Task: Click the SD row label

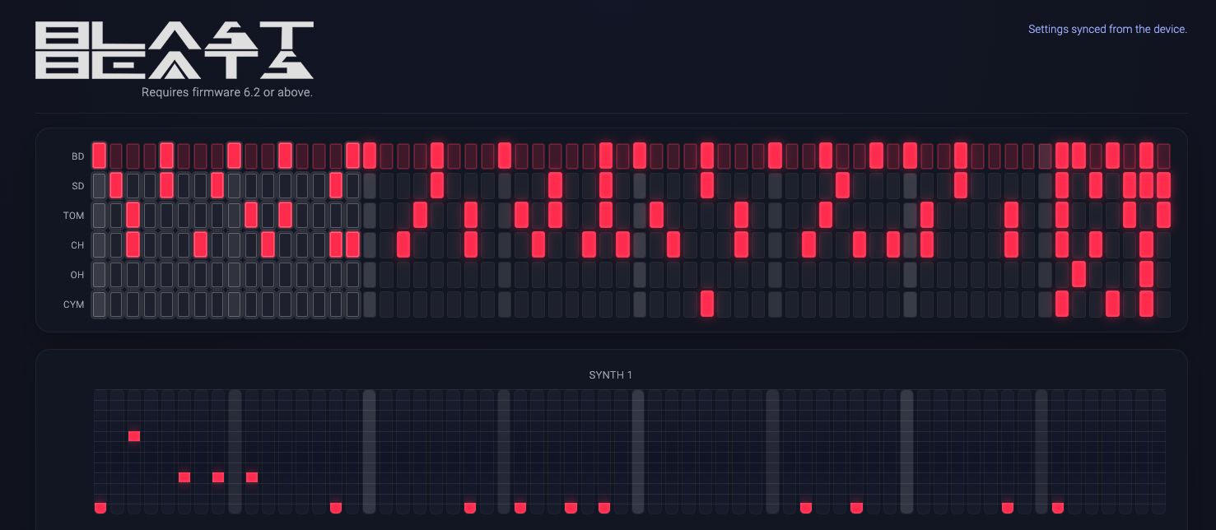Action: click(x=78, y=186)
